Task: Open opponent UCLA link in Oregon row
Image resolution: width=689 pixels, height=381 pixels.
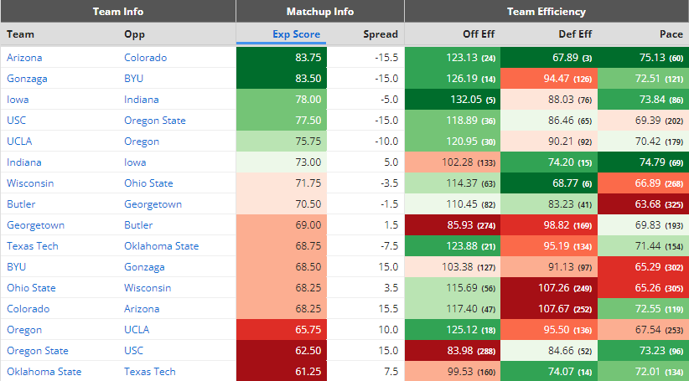Action: tap(137, 330)
